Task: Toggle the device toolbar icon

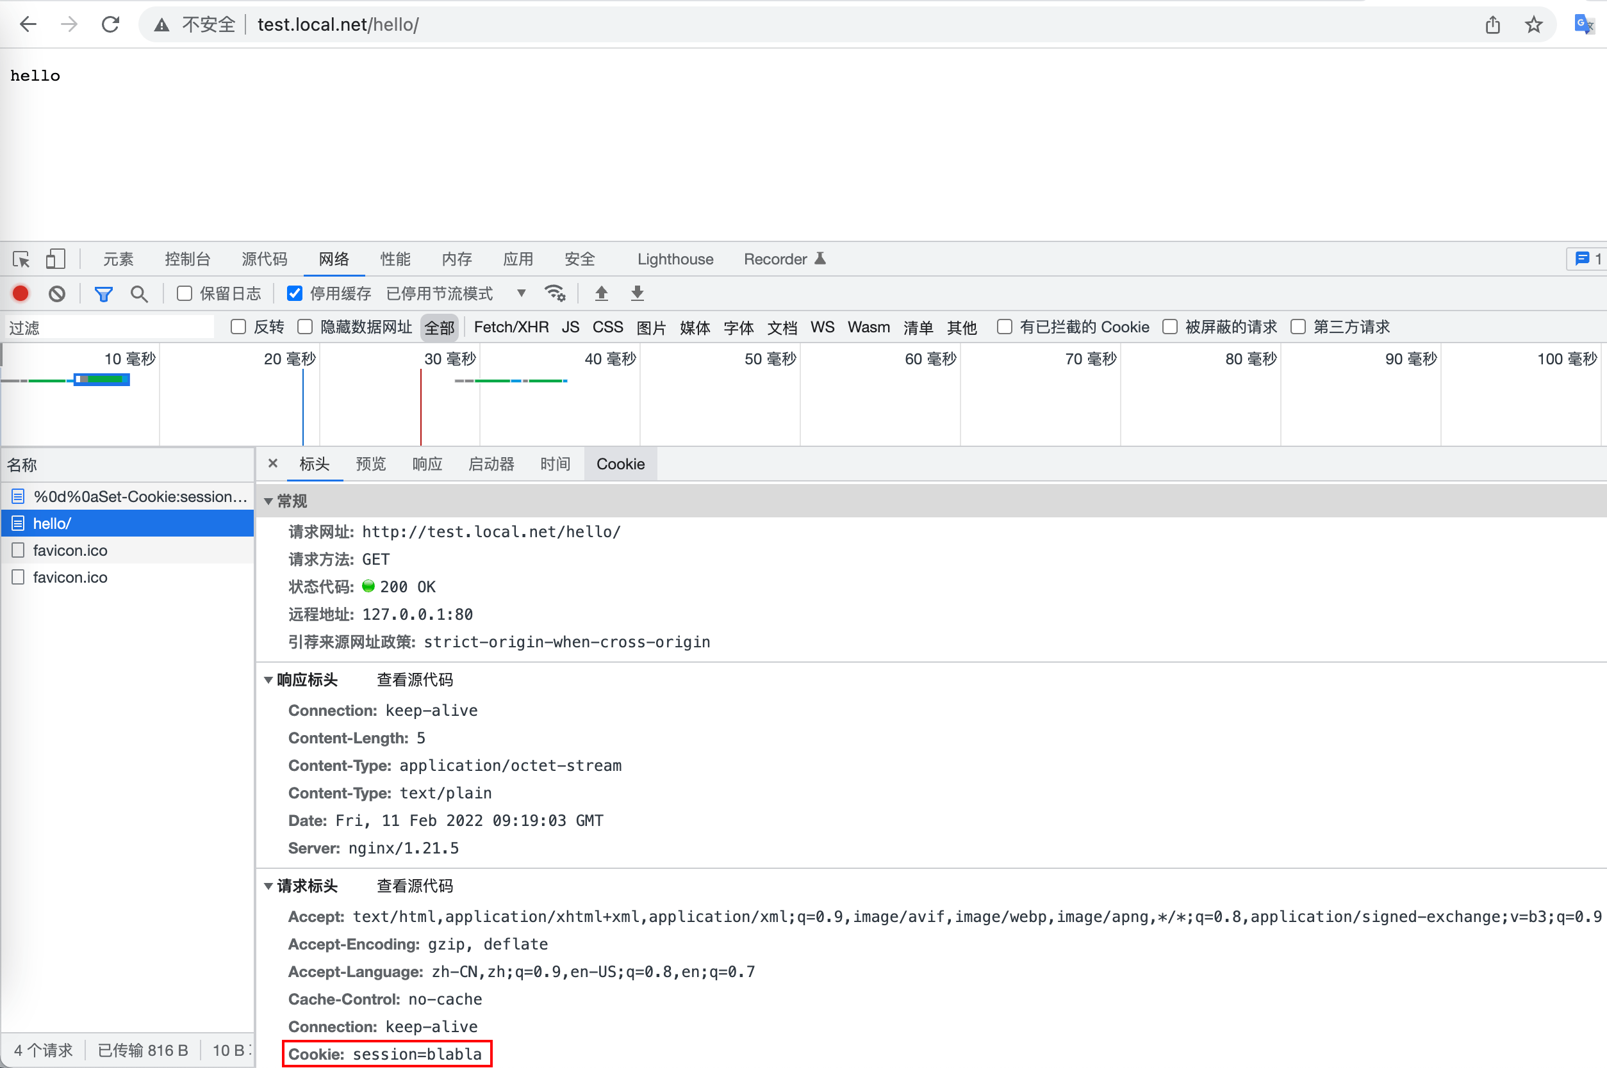Action: (x=55, y=259)
